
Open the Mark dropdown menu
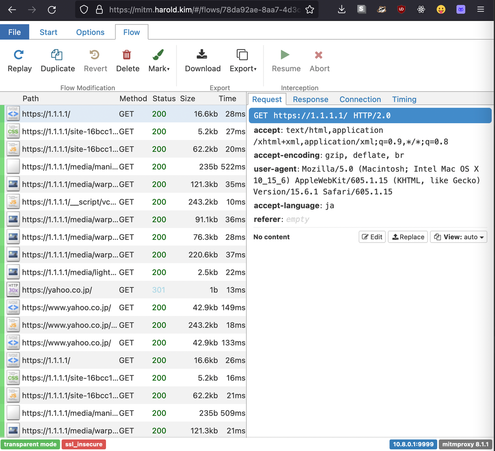159,61
